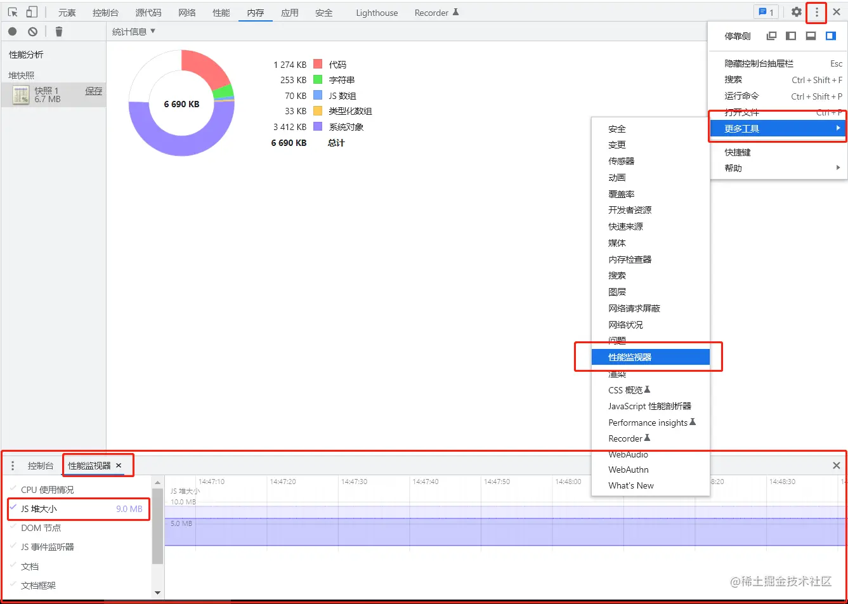
Task: Open the 统计信息 view dropdown
Action: click(x=134, y=32)
